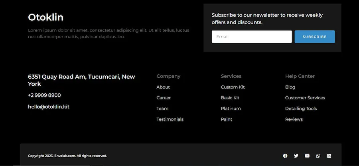
Task: Open the Paint service link
Action: coord(227,119)
